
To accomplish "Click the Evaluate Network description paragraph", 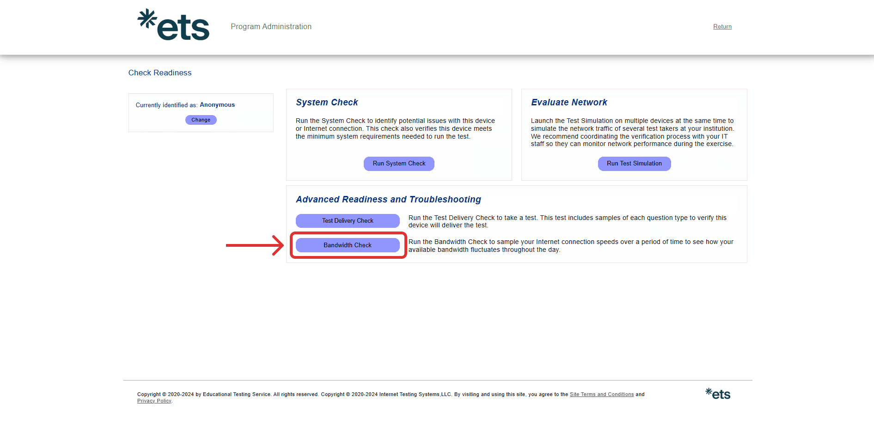I will coord(632,132).
